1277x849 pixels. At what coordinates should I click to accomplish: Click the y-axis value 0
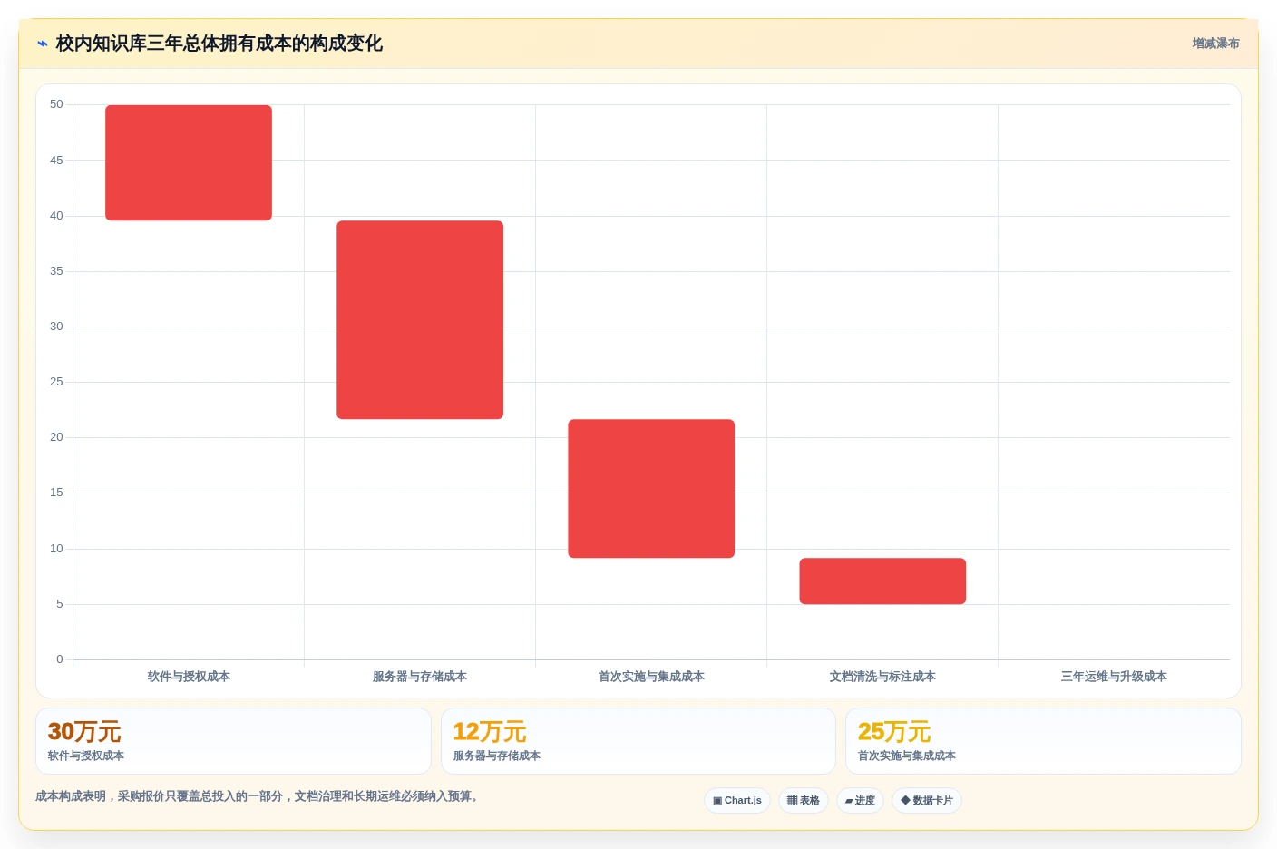tap(60, 659)
